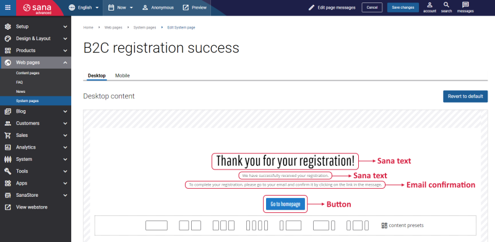
Task: Open the English language dropdown
Action: [x=84, y=7]
